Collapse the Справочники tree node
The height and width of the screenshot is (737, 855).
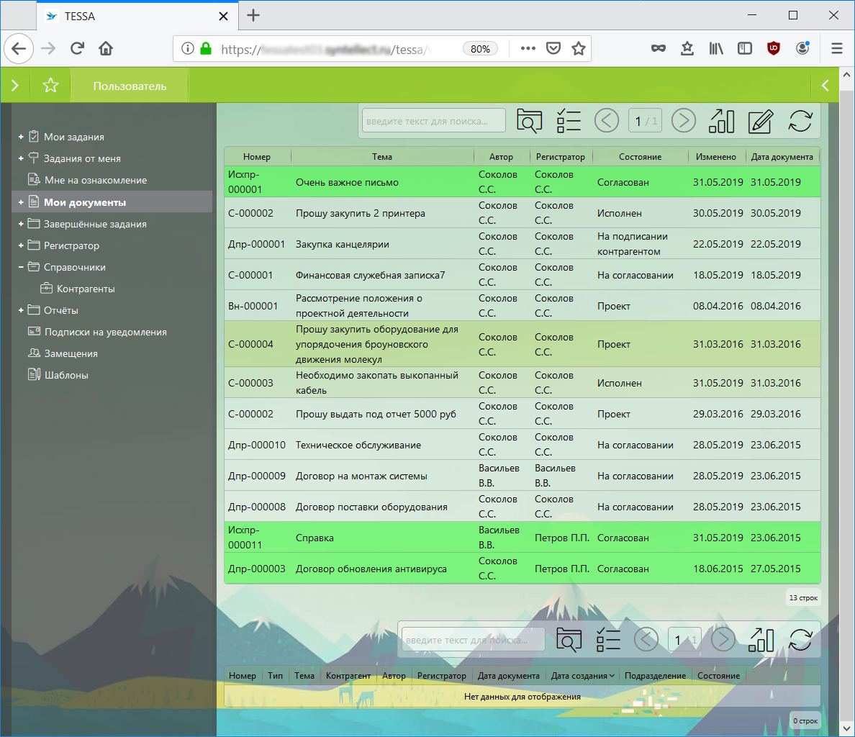point(21,267)
